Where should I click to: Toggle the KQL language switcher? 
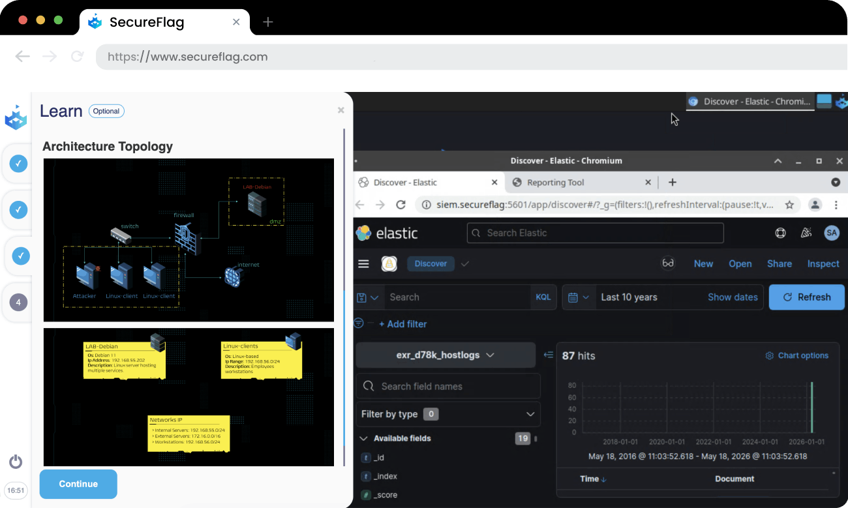[543, 297]
